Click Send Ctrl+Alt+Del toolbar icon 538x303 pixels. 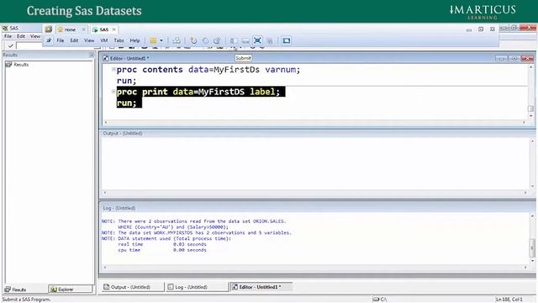(x=177, y=40)
